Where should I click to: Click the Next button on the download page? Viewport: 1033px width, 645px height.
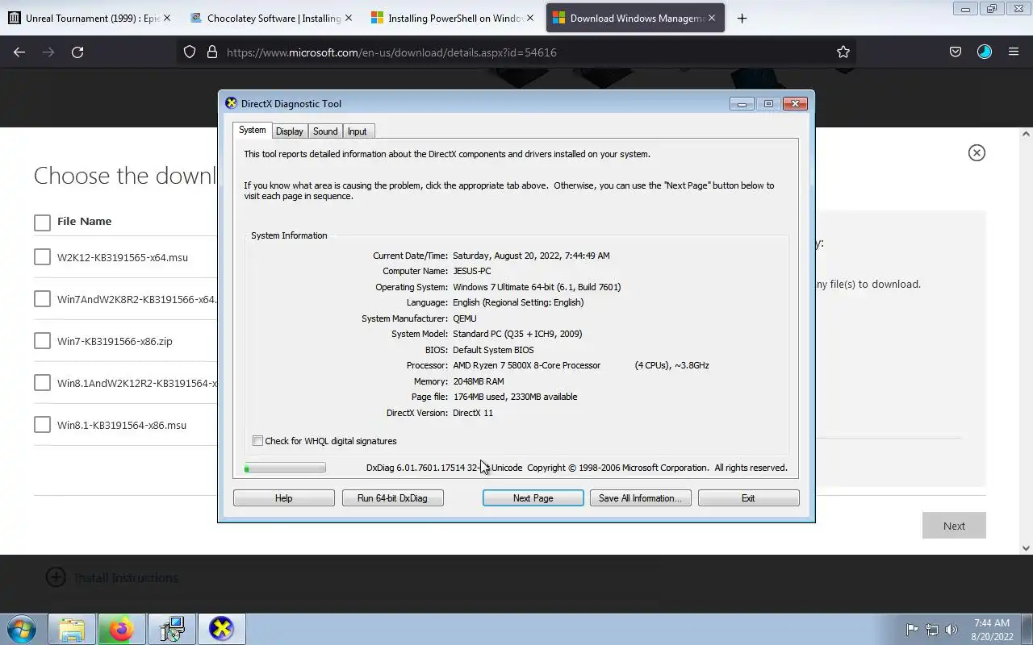tap(954, 526)
